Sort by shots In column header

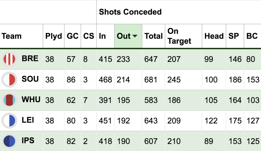(102, 36)
